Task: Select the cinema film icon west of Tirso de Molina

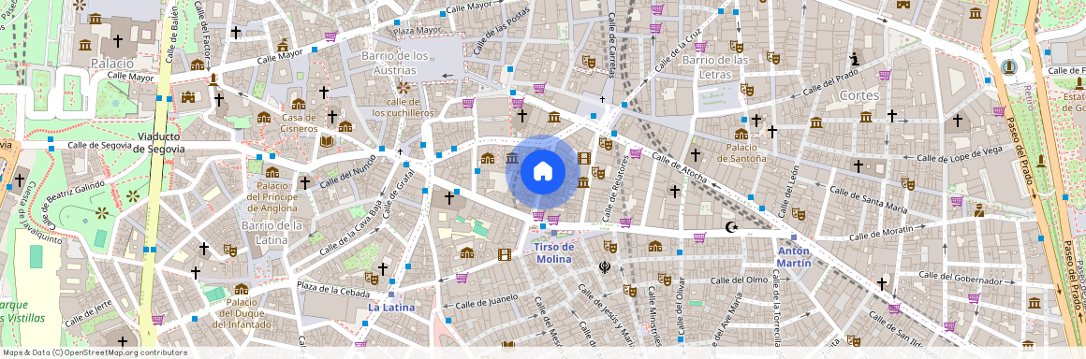Action: [x=505, y=254]
